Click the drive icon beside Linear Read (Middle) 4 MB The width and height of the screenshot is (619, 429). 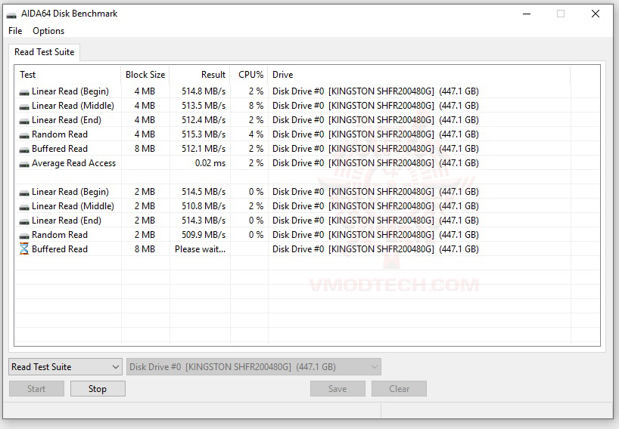(24, 106)
